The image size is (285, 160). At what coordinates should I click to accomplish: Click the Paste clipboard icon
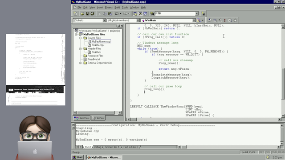(x=110, y=14)
